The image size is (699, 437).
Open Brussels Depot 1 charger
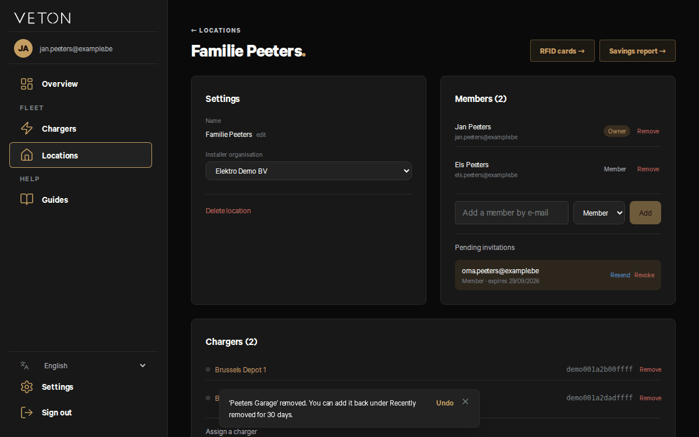241,370
